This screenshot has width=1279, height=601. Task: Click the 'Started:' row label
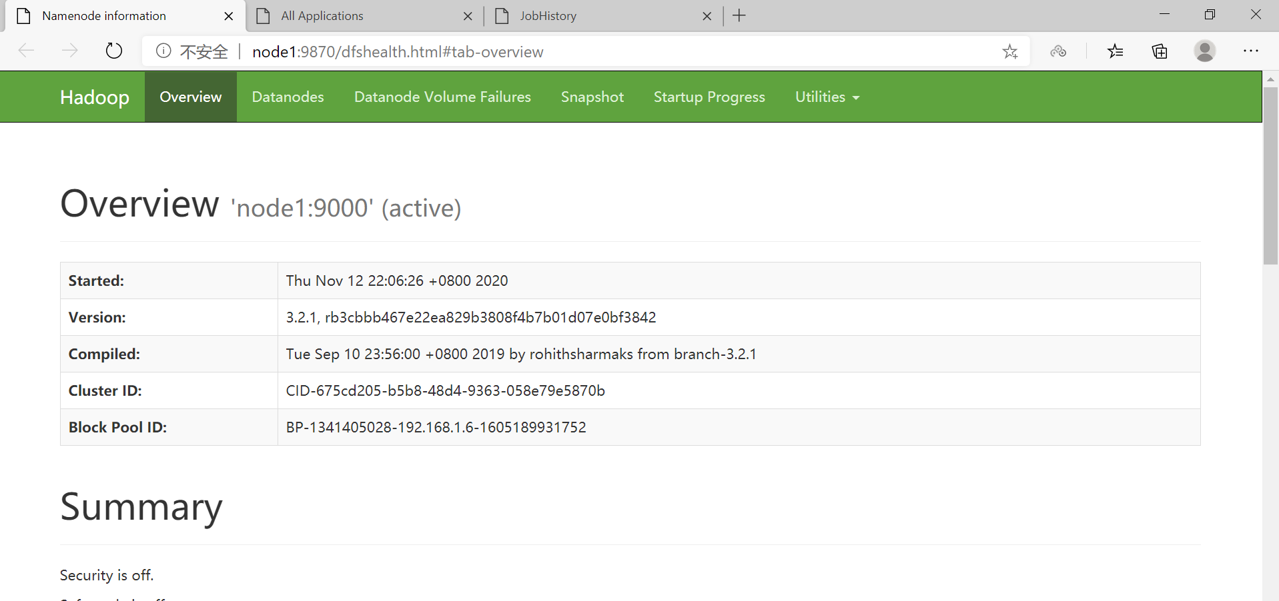pos(96,281)
